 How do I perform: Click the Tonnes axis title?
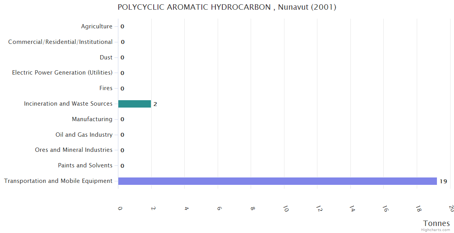tap(437, 223)
